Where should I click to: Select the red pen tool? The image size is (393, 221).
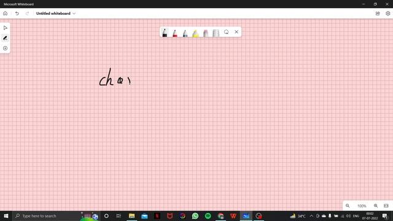pyautogui.click(x=174, y=33)
